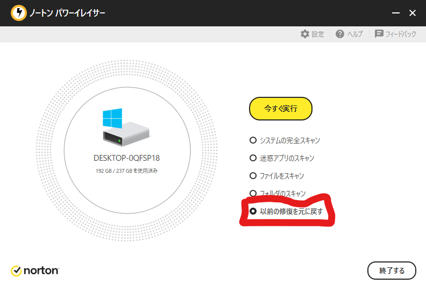Click the ノートン パワーイレイサー title text

click(67, 13)
